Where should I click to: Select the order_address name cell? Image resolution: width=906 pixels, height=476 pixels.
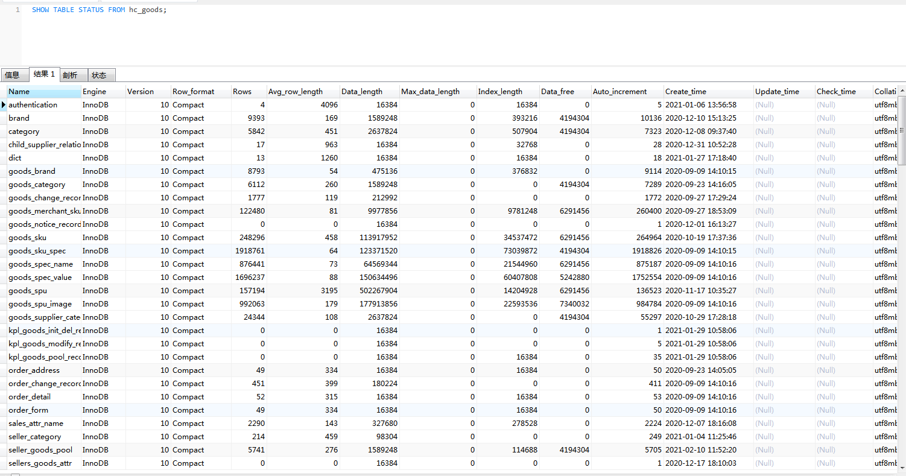tap(44, 370)
